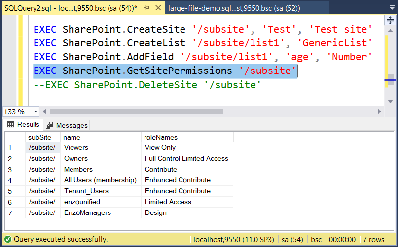398x247 pixels.
Task: Click in the CreateSite code line
Action: pyautogui.click(x=203, y=29)
